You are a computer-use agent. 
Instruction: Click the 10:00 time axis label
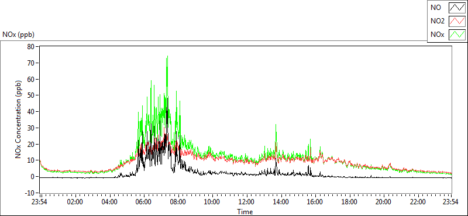[x=212, y=201]
